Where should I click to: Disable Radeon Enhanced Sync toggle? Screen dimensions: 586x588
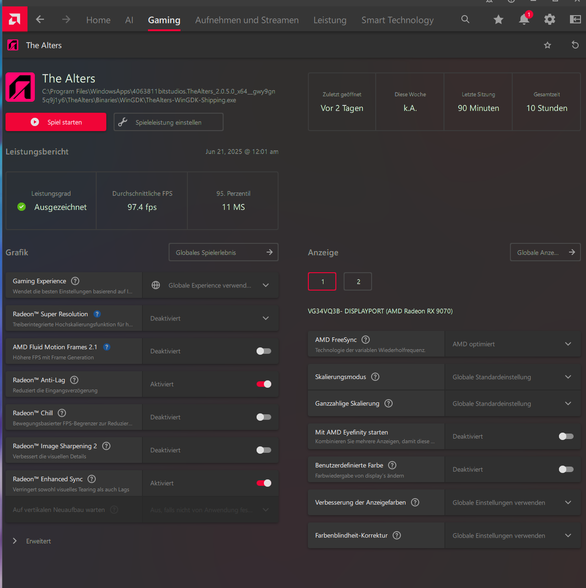coord(264,483)
